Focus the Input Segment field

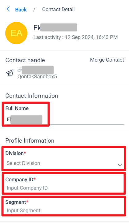point(64,211)
